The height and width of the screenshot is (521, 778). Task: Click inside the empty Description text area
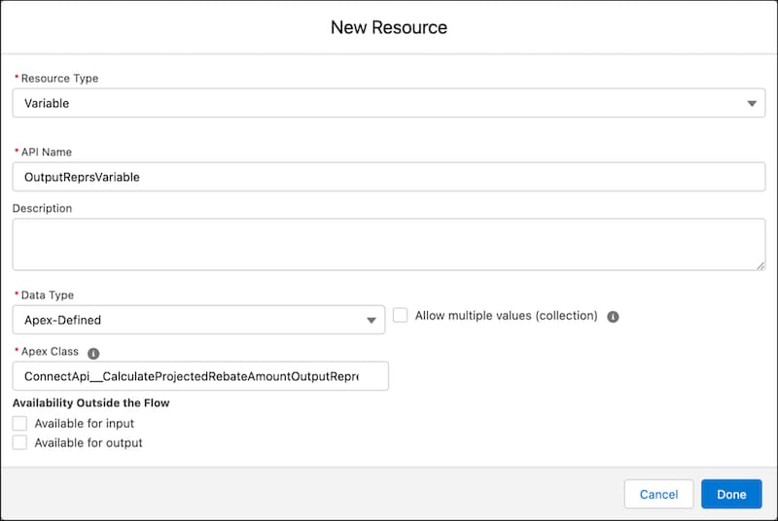pos(388,245)
